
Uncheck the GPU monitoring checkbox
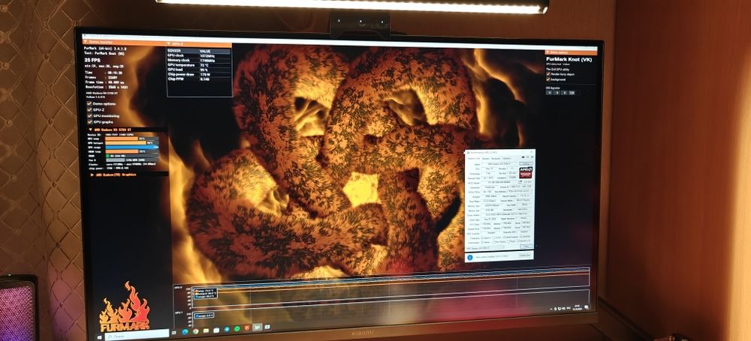point(89,115)
